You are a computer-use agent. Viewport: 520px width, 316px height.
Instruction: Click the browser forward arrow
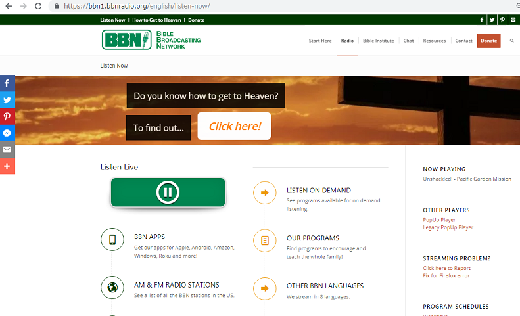(x=23, y=6)
